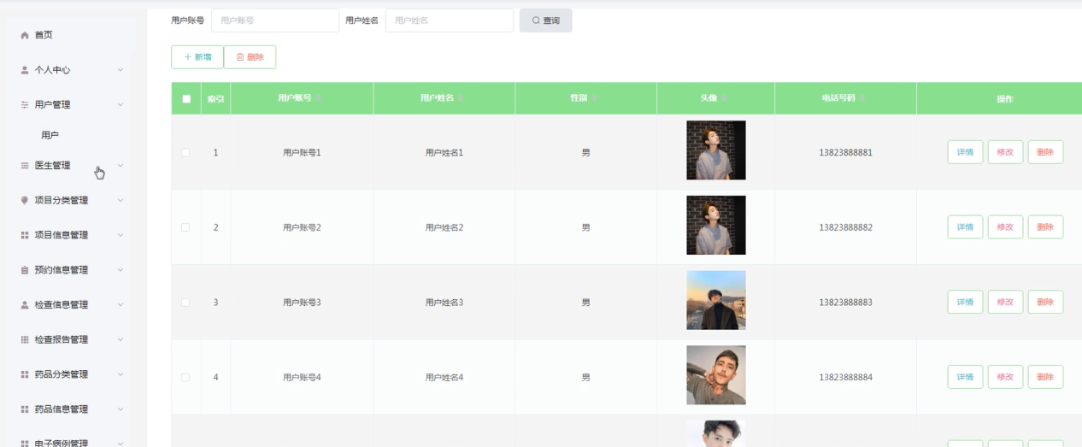Click the sliders icon beside 用户管理

click(25, 104)
